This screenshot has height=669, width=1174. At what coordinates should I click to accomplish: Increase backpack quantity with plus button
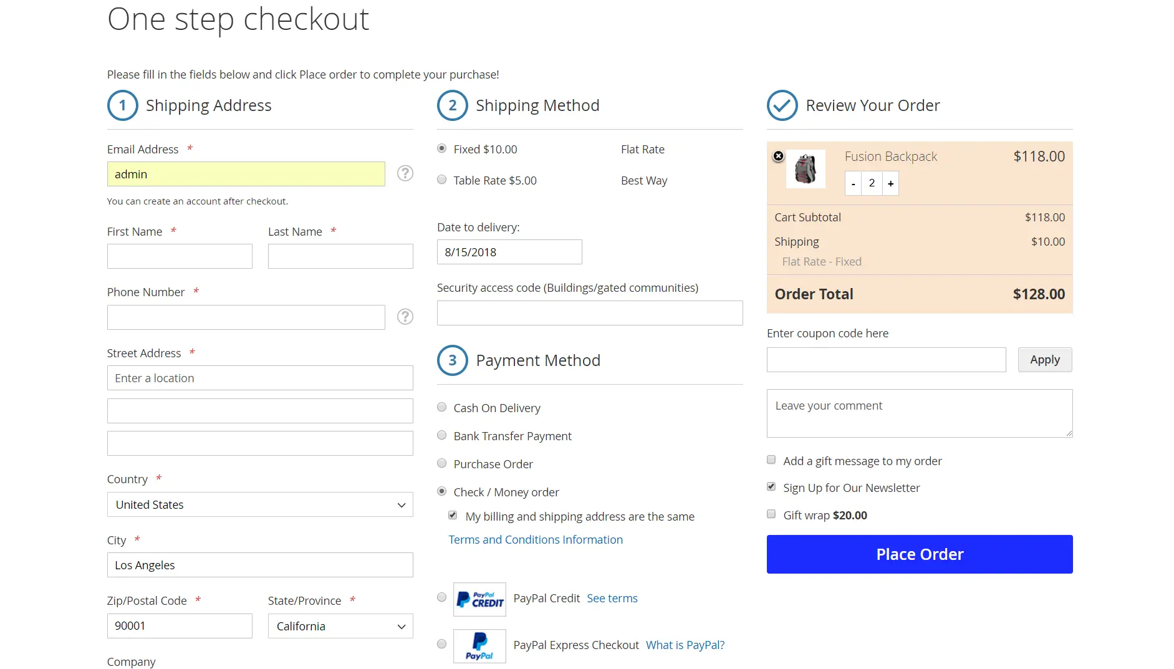tap(890, 183)
